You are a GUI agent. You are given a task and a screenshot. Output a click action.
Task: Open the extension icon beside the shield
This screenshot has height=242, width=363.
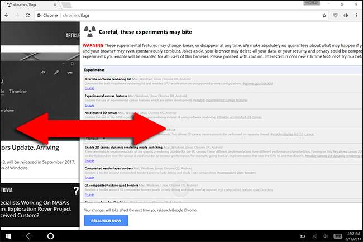click(x=346, y=15)
